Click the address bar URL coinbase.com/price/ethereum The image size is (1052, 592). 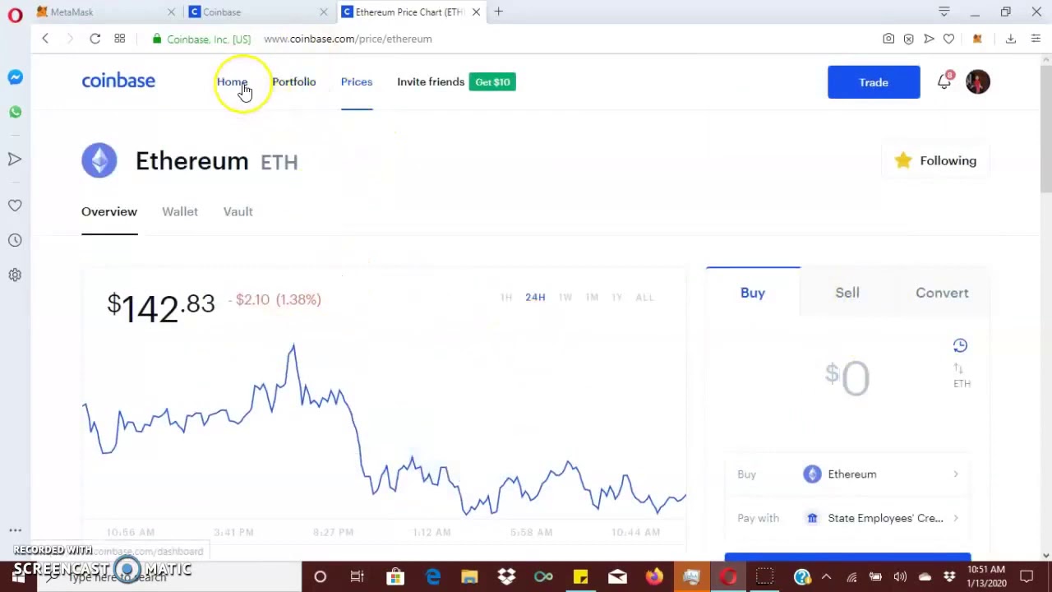pyautogui.click(x=348, y=39)
